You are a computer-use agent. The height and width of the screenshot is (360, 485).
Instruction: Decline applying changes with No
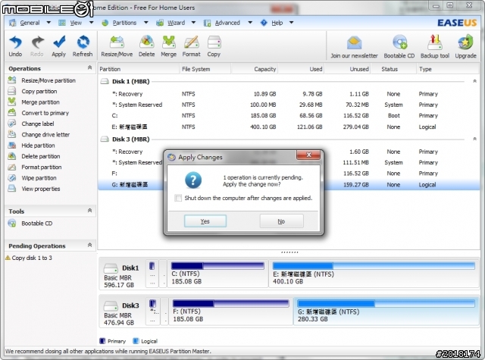(281, 221)
